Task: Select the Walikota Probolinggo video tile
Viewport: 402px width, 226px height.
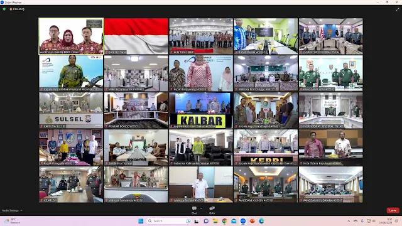Action: click(x=266, y=73)
